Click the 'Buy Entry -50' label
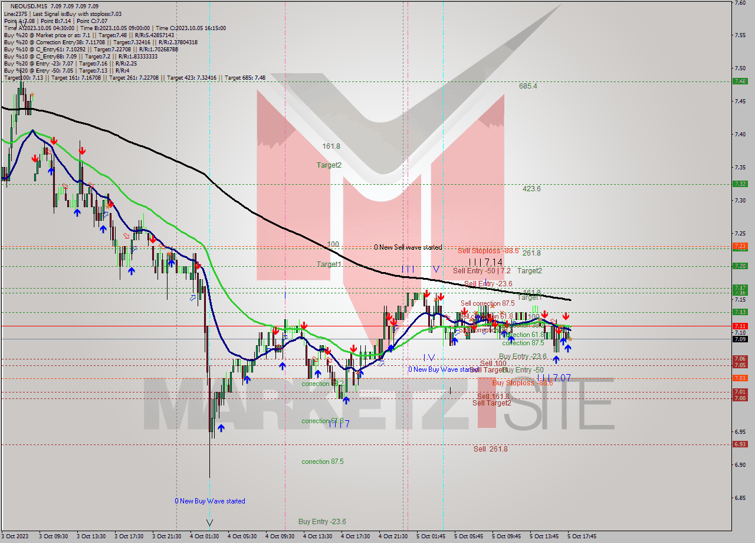 pyautogui.click(x=522, y=370)
